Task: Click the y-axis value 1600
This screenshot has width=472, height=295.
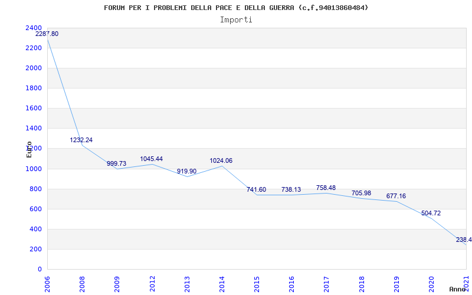Action: click(x=34, y=109)
